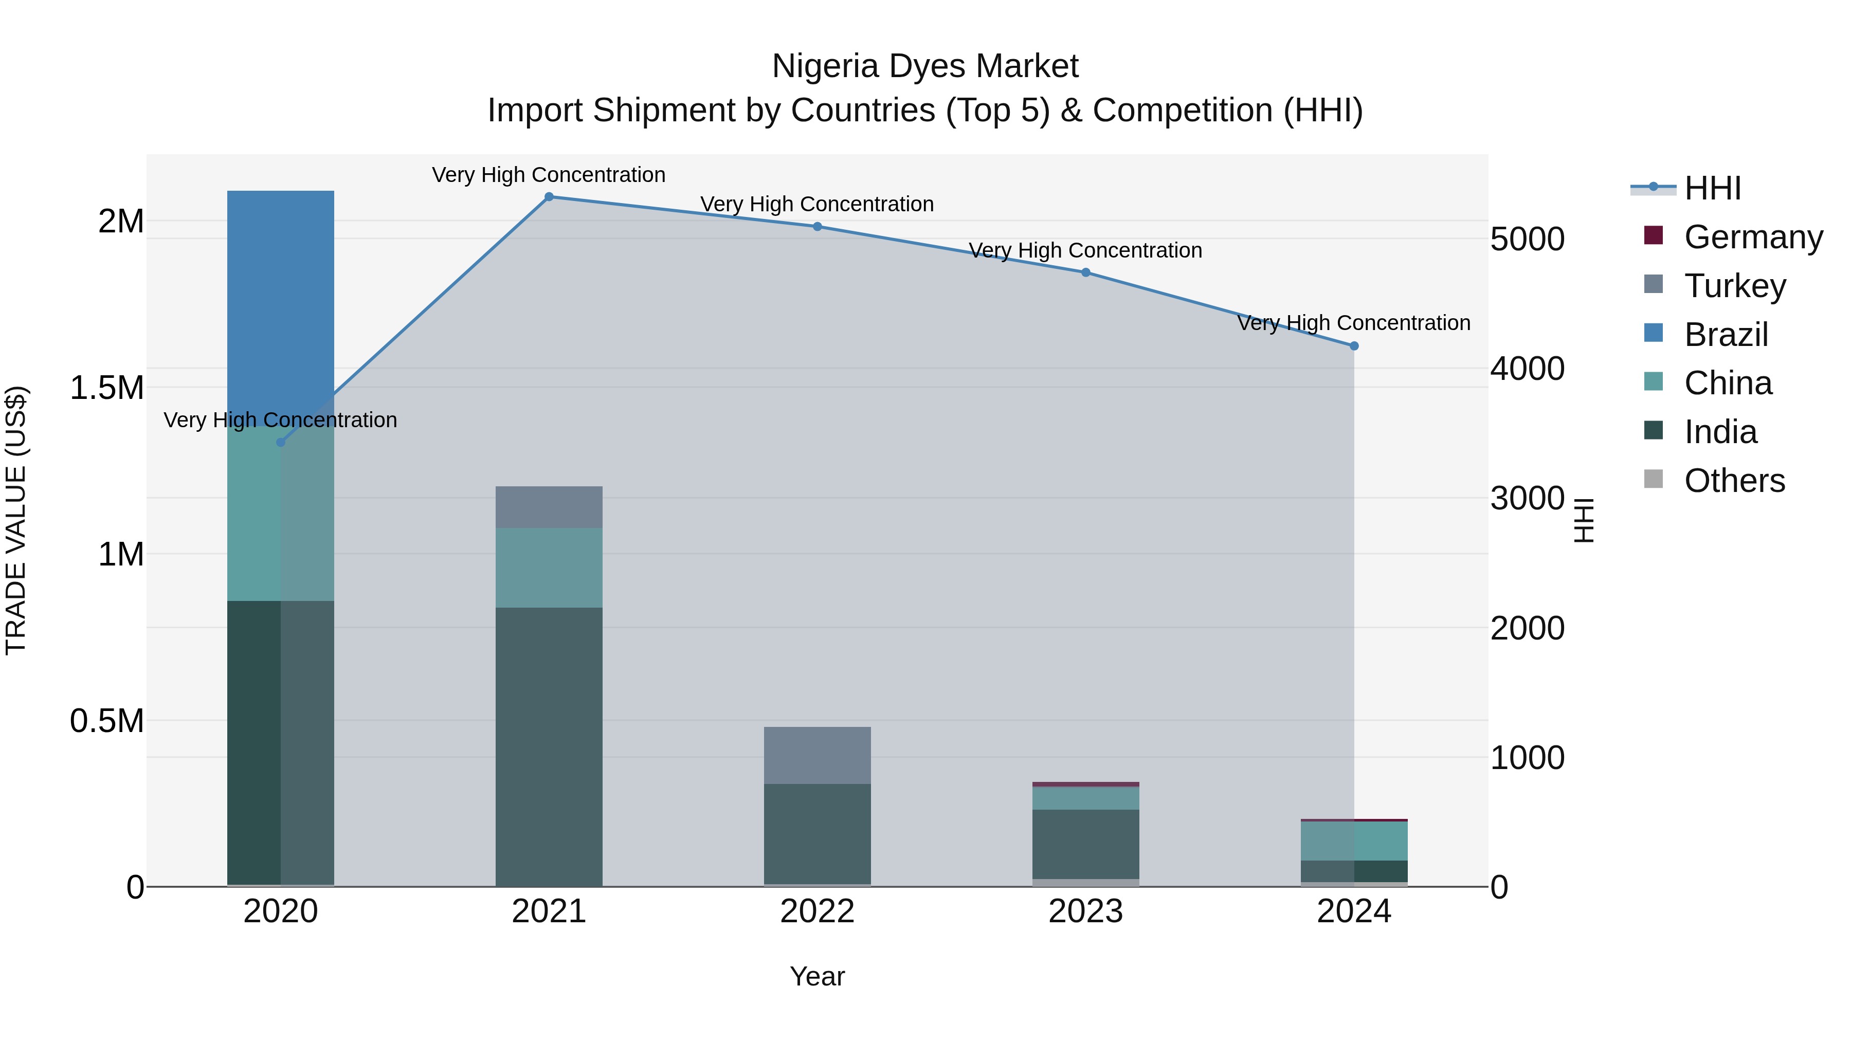Viewport: 1851px width, 1041px height.
Task: Click the 2024 x-axis label
Action: coord(1354,911)
